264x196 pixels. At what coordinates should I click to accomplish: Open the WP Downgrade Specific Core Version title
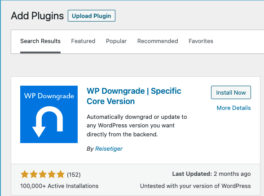point(134,96)
